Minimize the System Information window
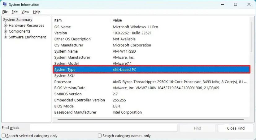The image size is (256, 140). (222, 4)
